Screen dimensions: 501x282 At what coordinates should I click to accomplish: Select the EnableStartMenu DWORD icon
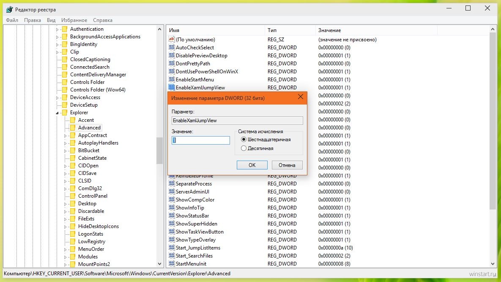tap(172, 79)
